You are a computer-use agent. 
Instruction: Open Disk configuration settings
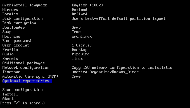[x=23, y=19]
